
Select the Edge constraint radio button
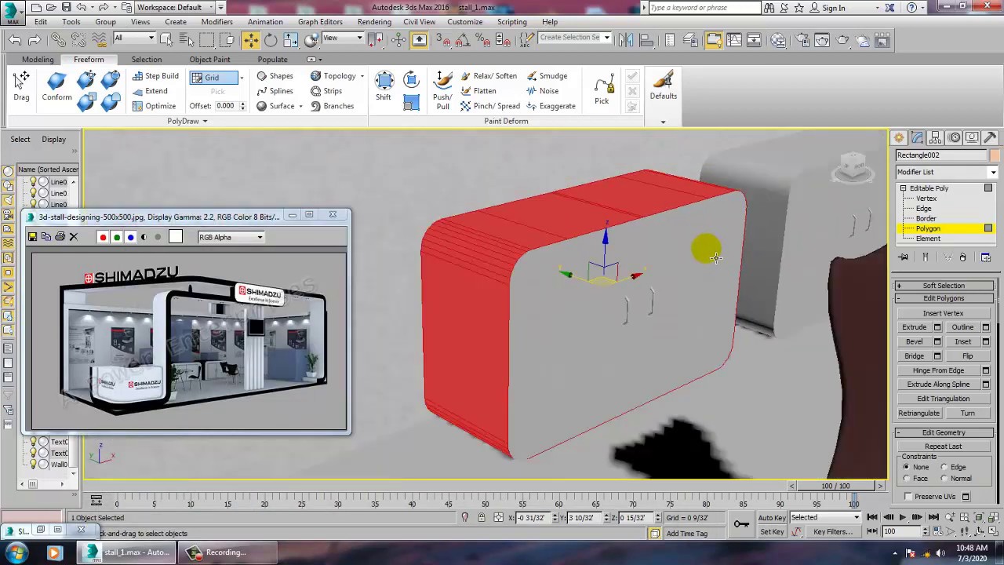[944, 467]
